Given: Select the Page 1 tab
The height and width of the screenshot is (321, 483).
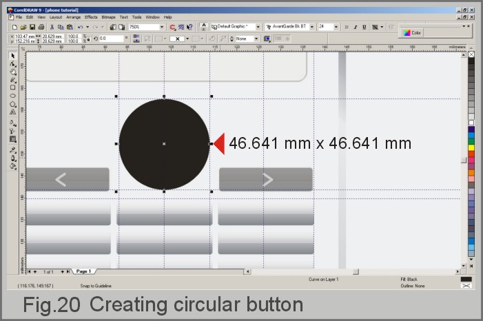Looking at the screenshot, I should click(x=83, y=271).
